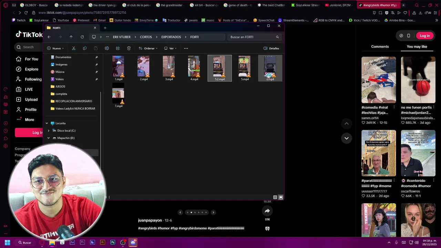The height and width of the screenshot is (248, 441).
Task: Switch Explorer to large thumbnails view icon
Action: [x=281, y=197]
